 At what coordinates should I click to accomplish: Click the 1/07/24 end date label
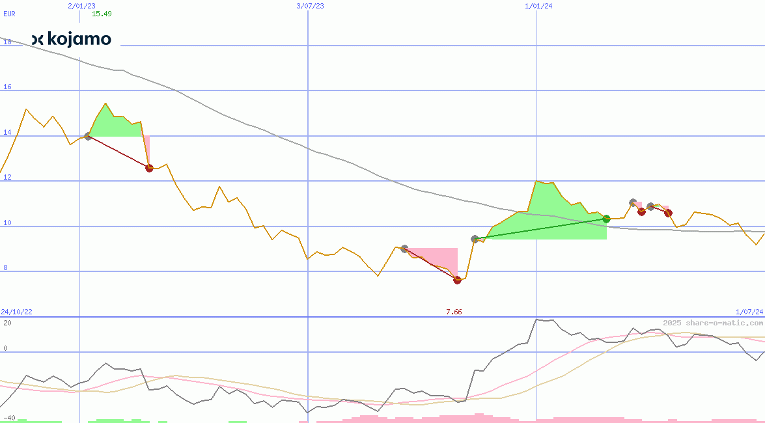(x=749, y=312)
